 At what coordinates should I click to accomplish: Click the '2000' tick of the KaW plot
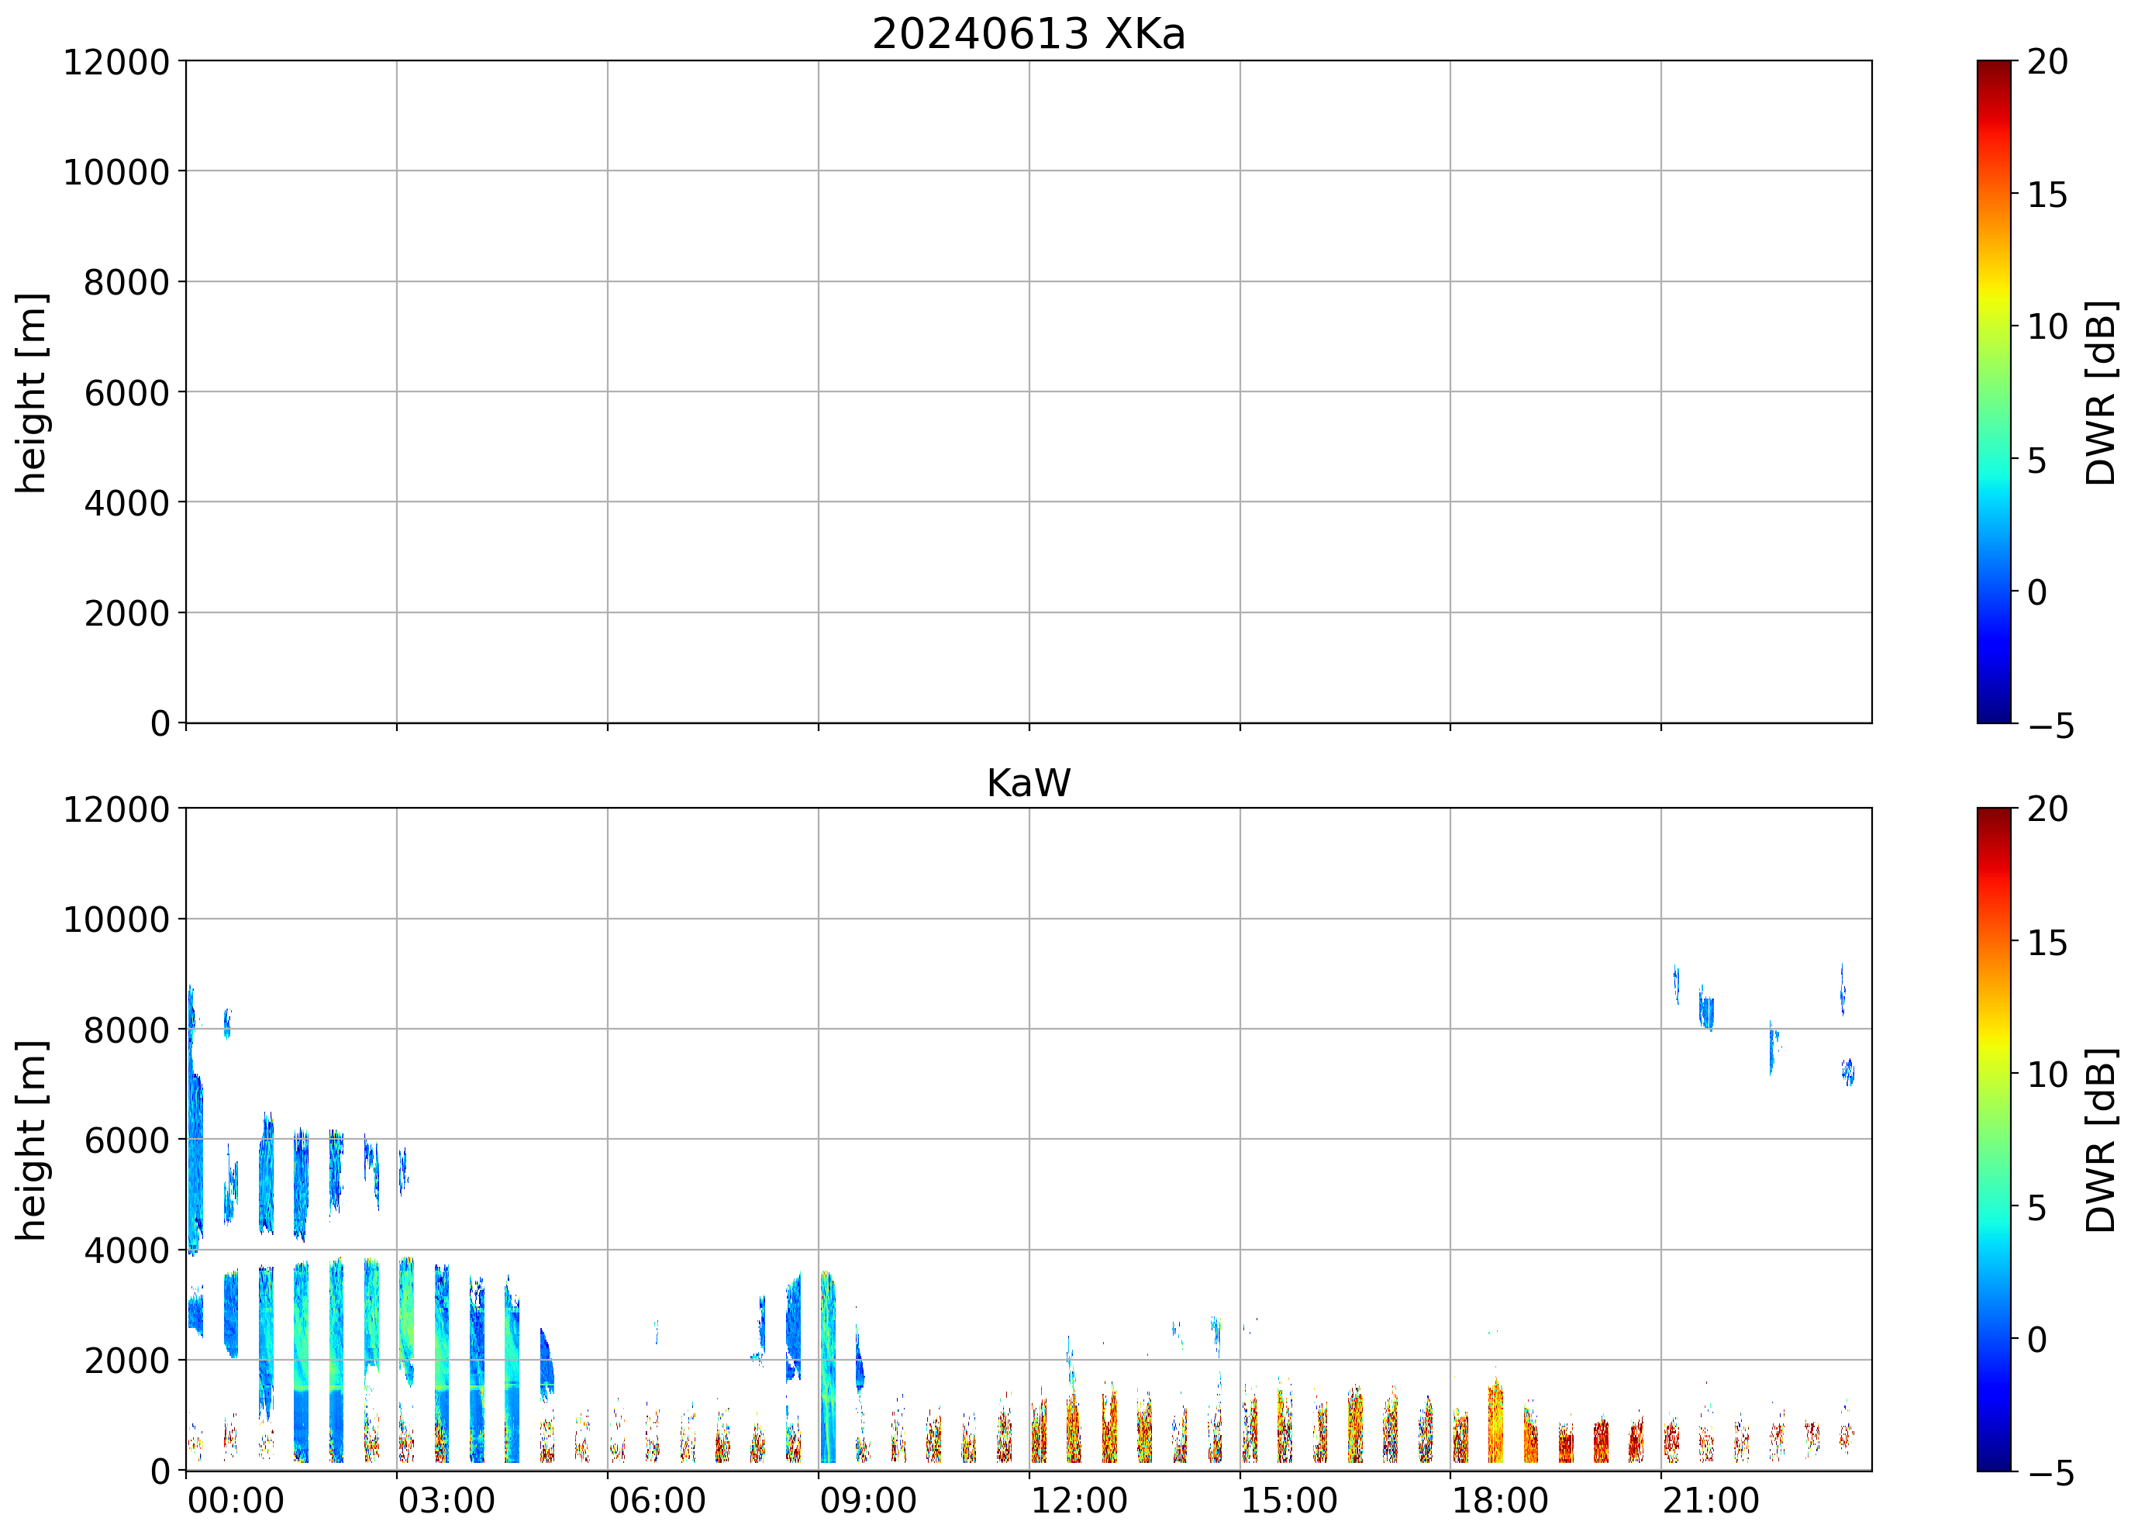(126, 1361)
